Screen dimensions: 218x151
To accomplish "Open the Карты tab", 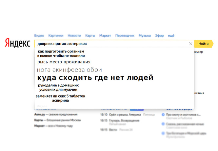I will click(x=90, y=36).
